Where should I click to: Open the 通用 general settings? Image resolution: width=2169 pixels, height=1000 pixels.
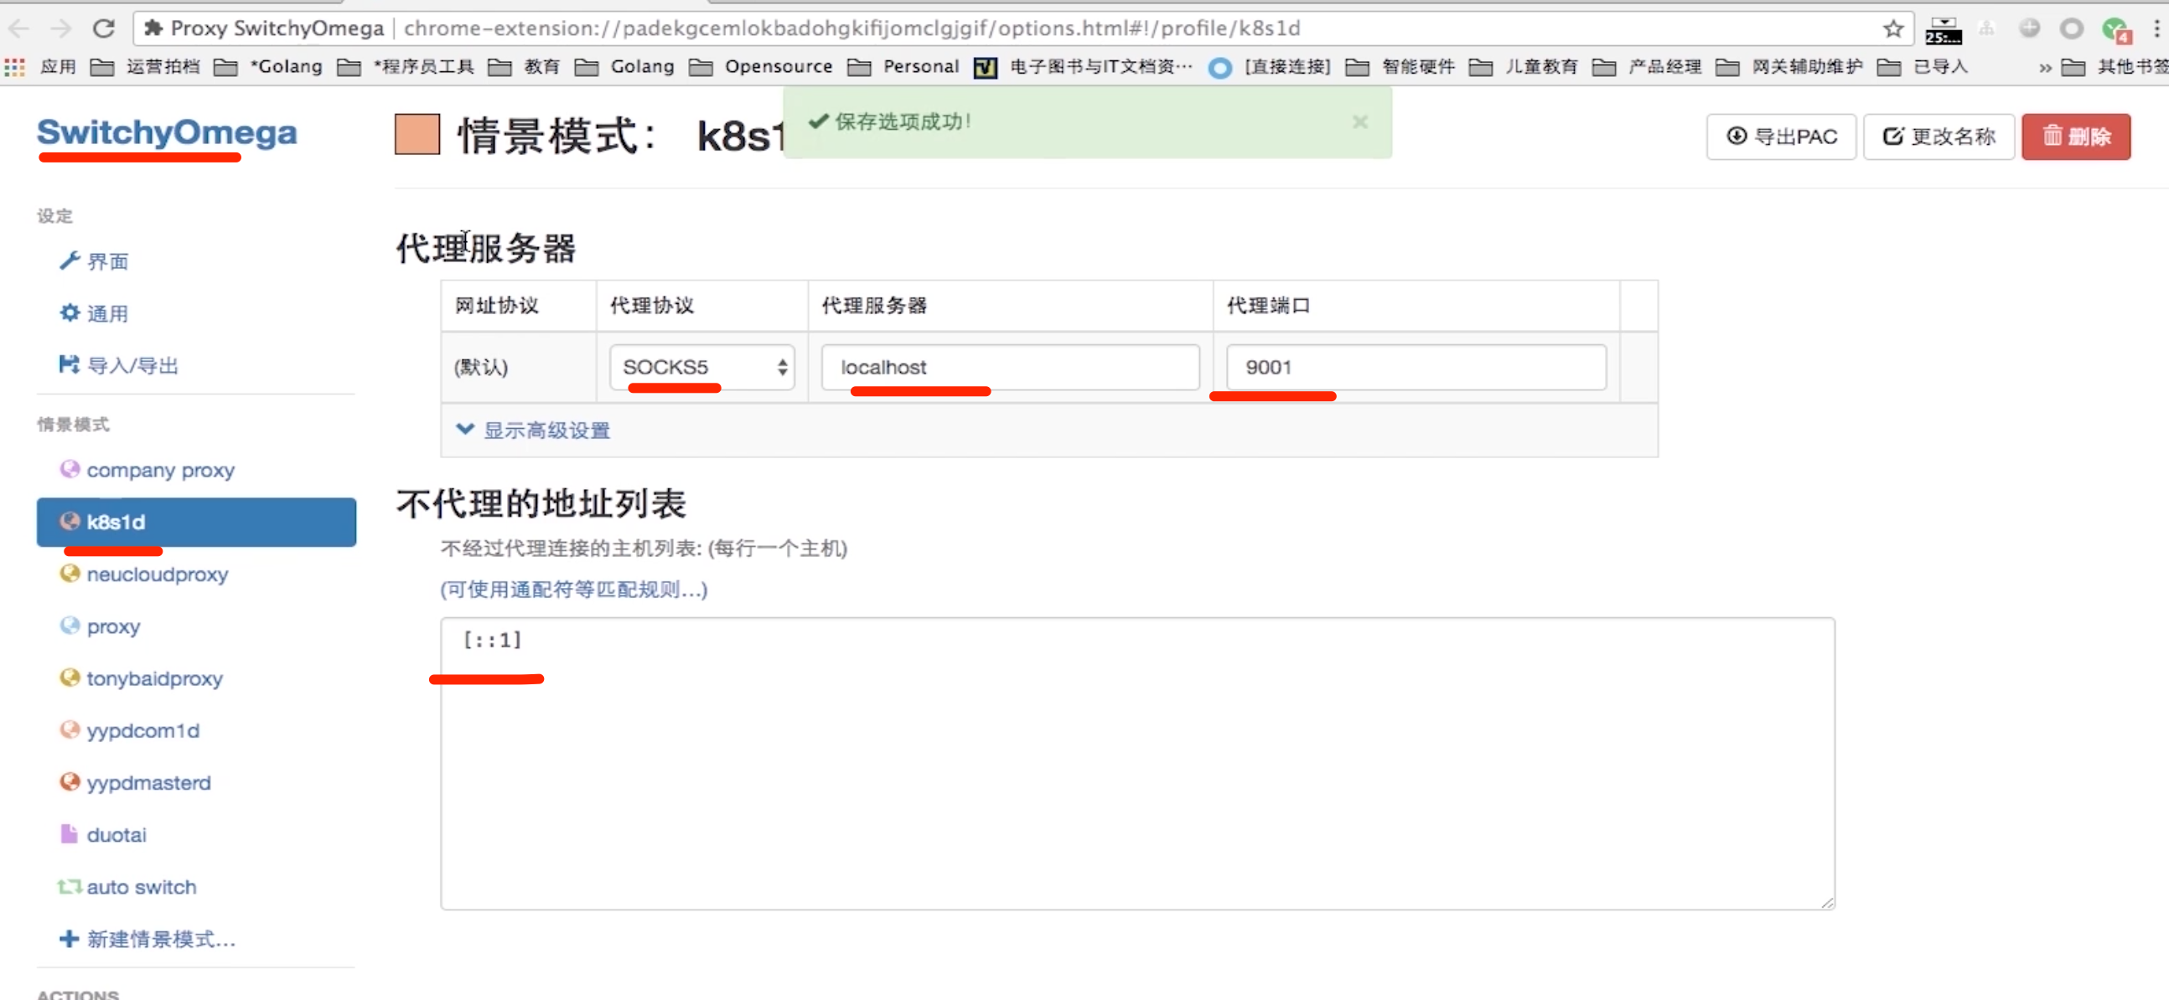(x=107, y=314)
